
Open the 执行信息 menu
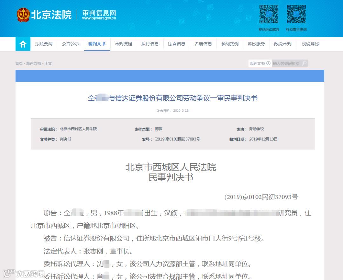pos(150,44)
